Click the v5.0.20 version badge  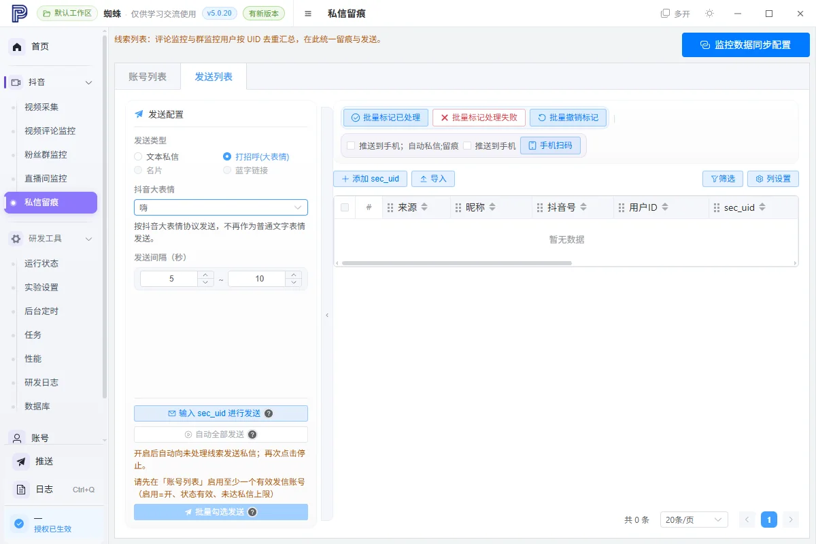[220, 14]
